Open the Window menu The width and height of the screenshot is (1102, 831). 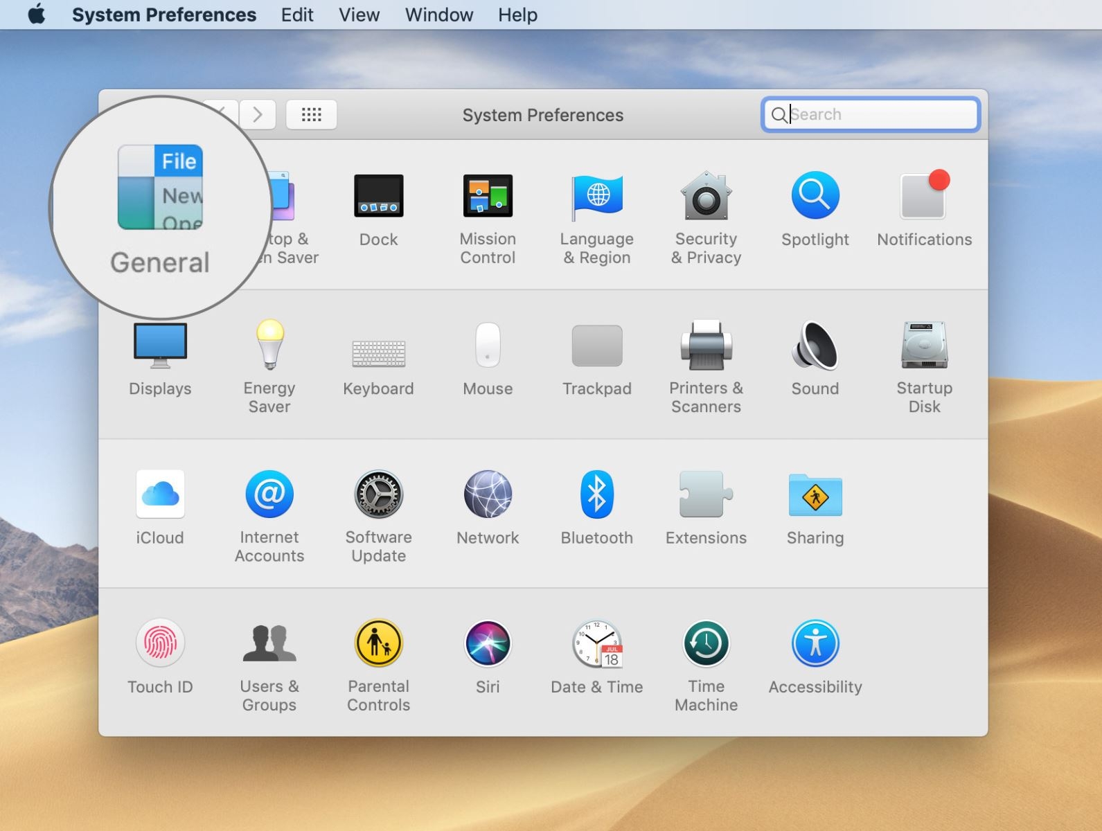439,15
